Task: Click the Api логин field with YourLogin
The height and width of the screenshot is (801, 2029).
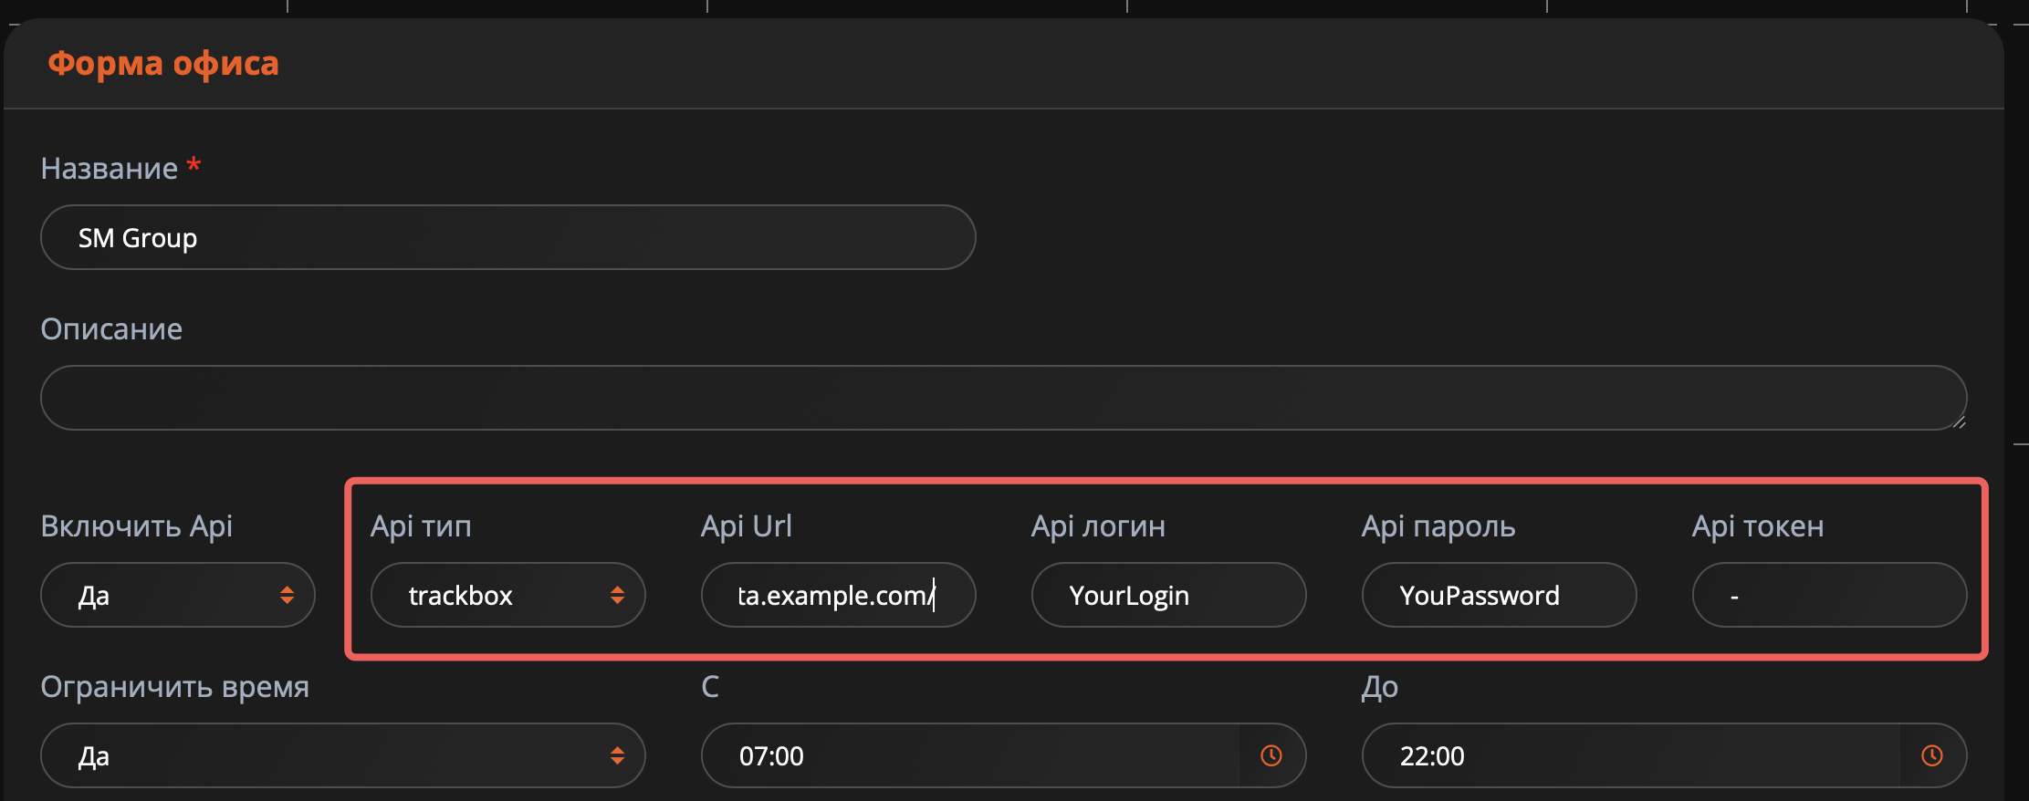Action: 1169,595
